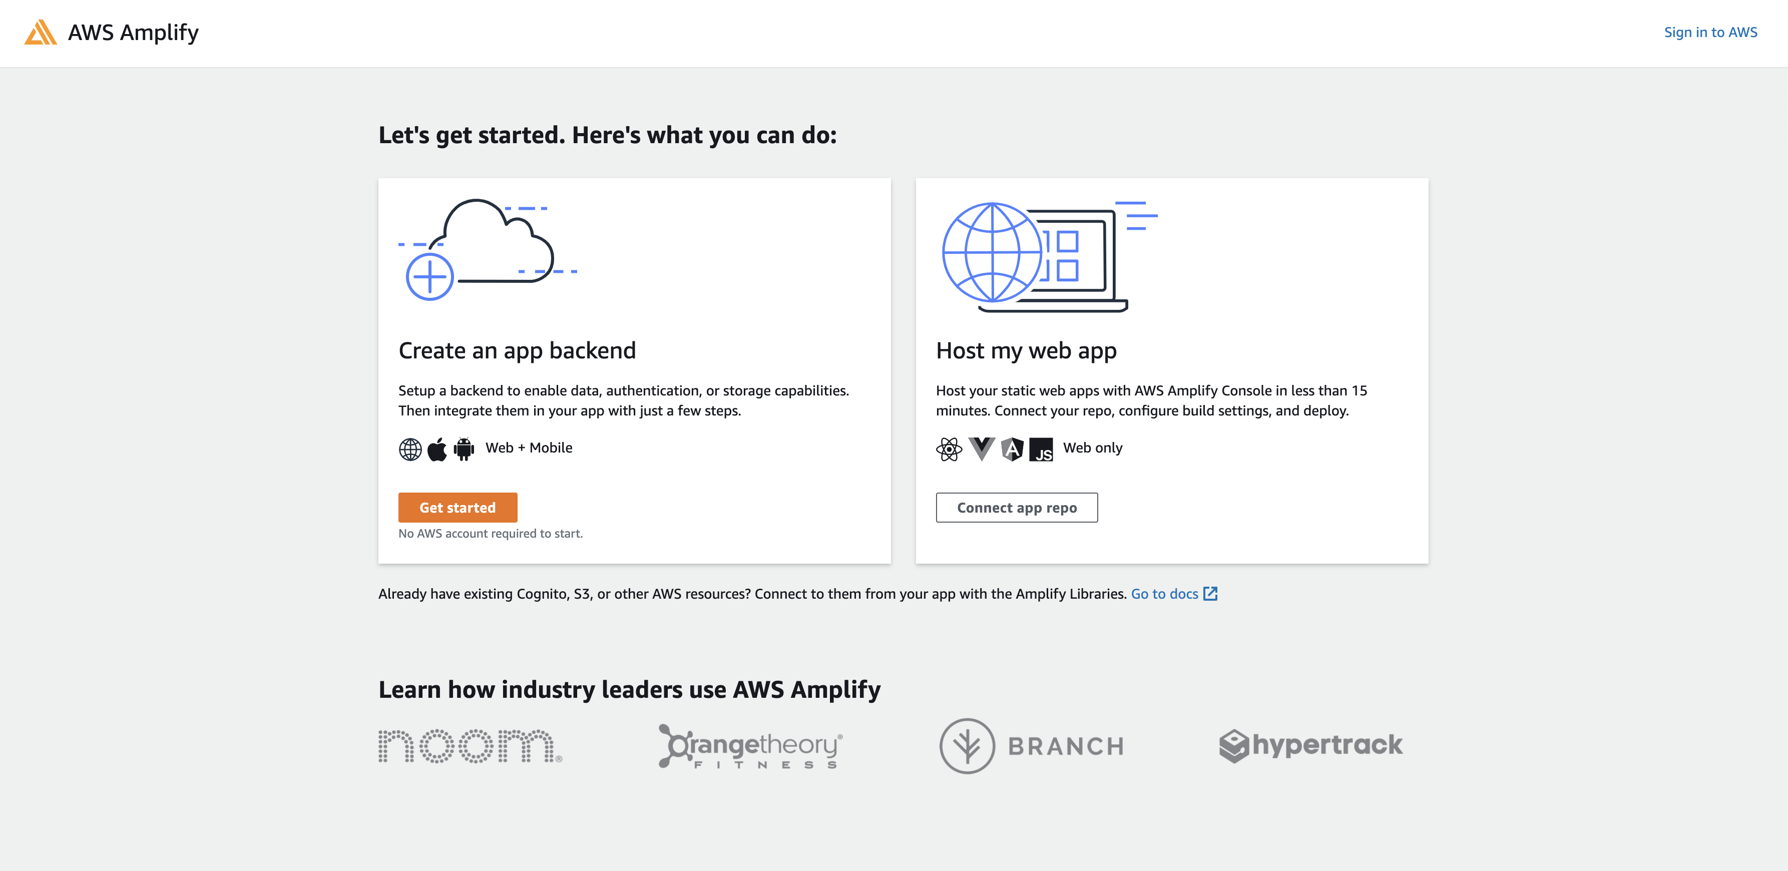Click the JS JavaScript square icon
Viewport: 1788px width, 871px height.
pos(1041,450)
